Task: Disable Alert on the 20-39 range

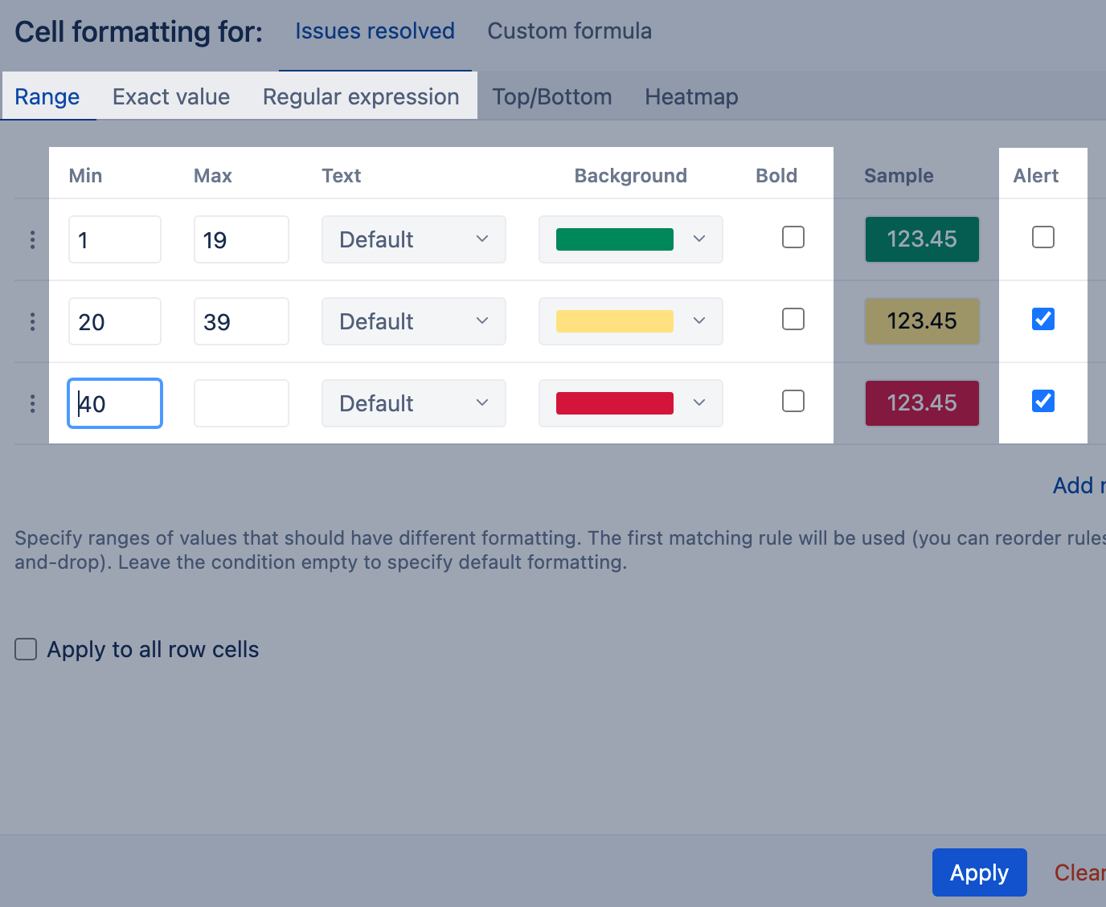Action: (1043, 319)
